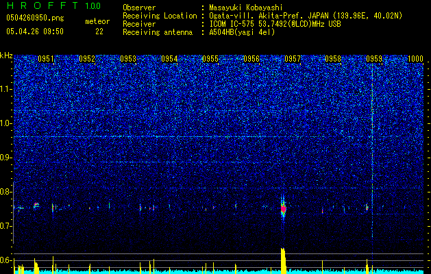This screenshot has height=274, width=431.
Task: Click the antenna value A504HB(yagi 4el)
Action: tap(242, 32)
